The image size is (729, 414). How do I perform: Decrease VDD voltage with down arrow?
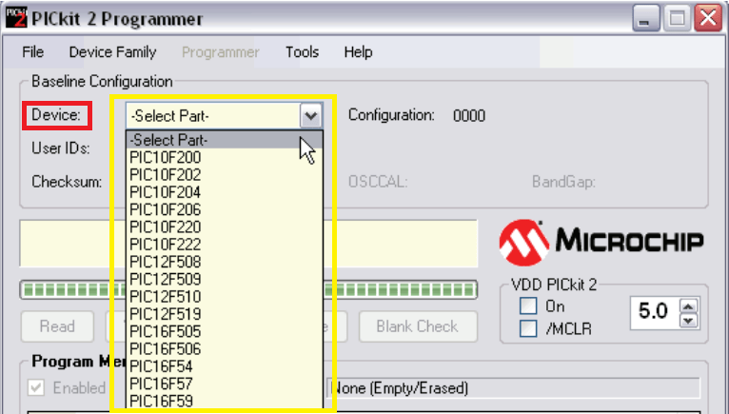pos(690,319)
